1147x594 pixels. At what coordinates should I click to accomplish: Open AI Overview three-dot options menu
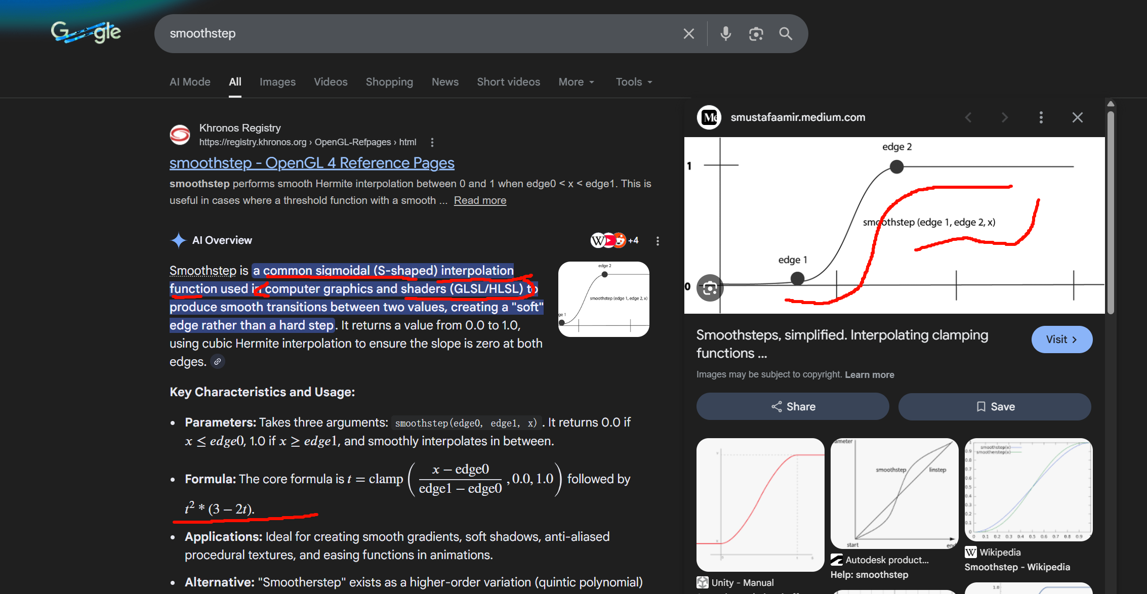click(x=658, y=241)
